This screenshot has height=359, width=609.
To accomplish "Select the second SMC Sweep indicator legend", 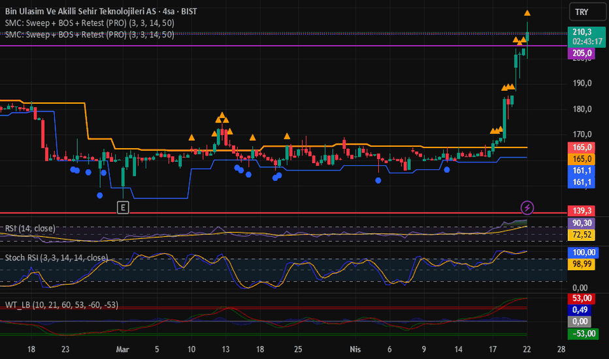I will pyautogui.click(x=90, y=35).
